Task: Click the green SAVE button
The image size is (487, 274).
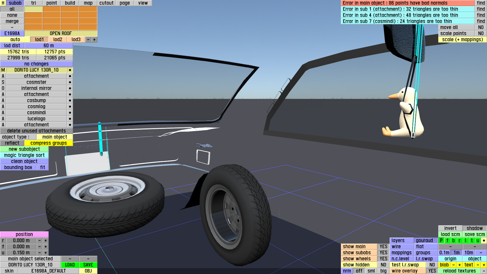Action: tap(88, 265)
